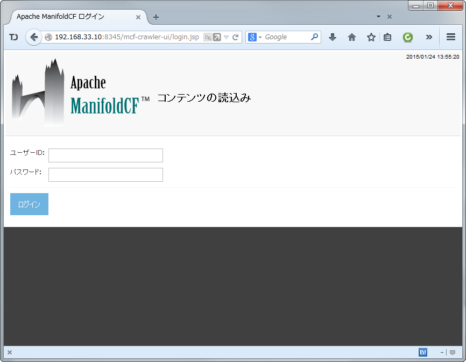This screenshot has height=362, width=466.
Task: Close the Apache ManifoldCF tab
Action: pos(138,17)
